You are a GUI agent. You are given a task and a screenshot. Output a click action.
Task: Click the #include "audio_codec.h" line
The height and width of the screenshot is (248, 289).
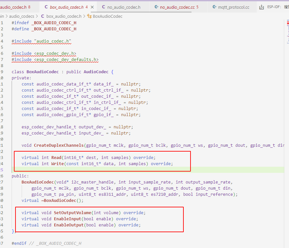click(x=41, y=41)
